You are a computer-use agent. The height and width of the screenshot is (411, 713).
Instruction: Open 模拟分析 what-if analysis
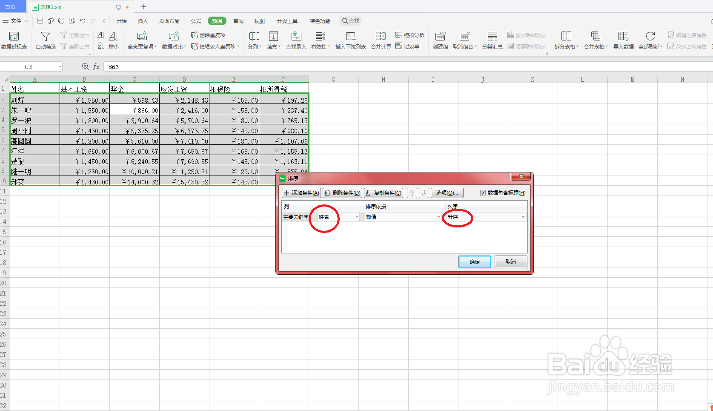coord(410,35)
